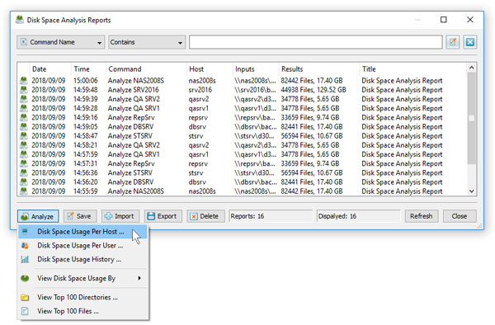The width and height of the screenshot is (495, 325).
Task: Choose View Top 100 Files
Action: tap(82, 311)
